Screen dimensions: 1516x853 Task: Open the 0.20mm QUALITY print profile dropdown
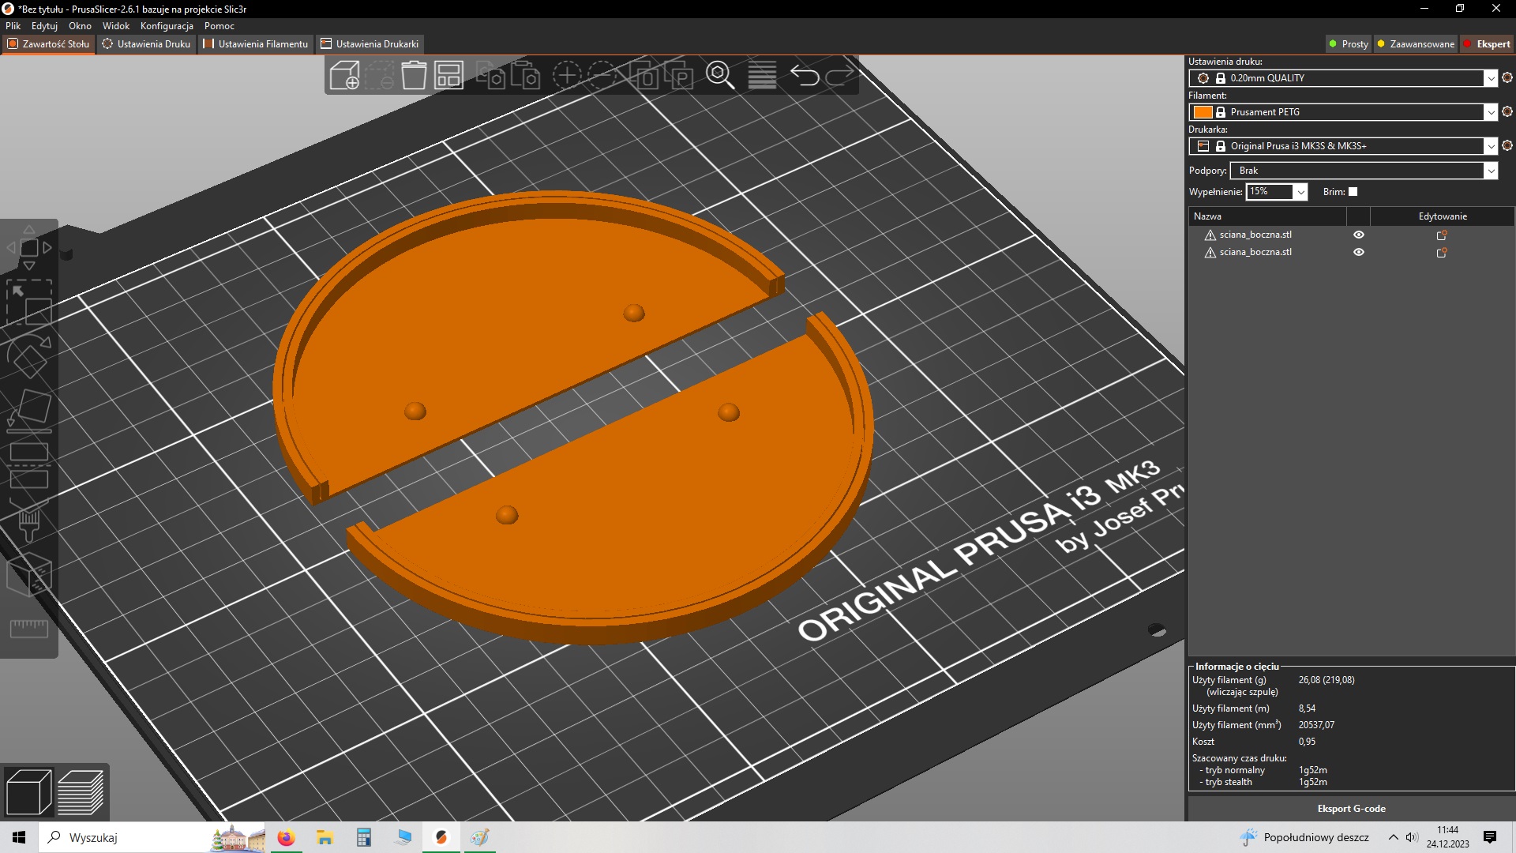(1342, 78)
